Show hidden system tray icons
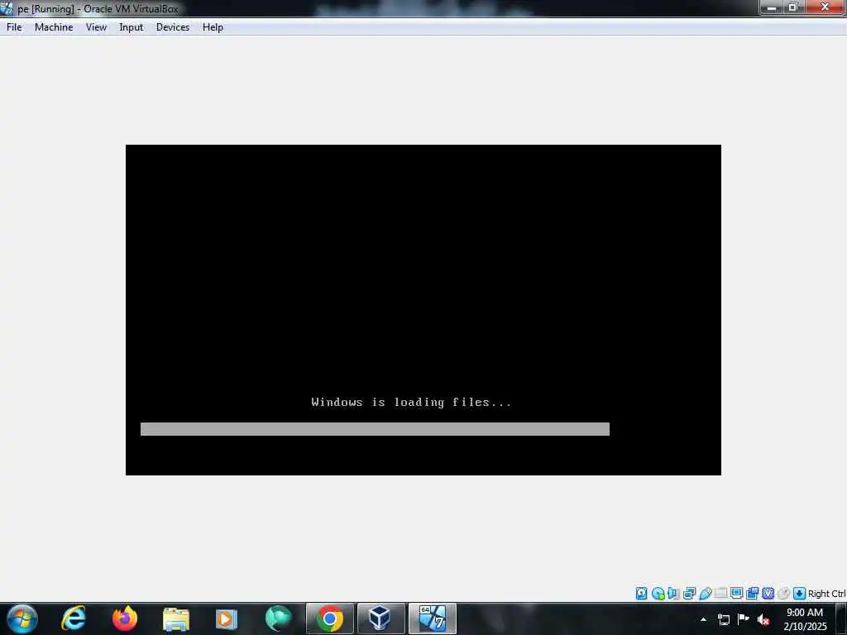The width and height of the screenshot is (847, 635). (x=703, y=619)
